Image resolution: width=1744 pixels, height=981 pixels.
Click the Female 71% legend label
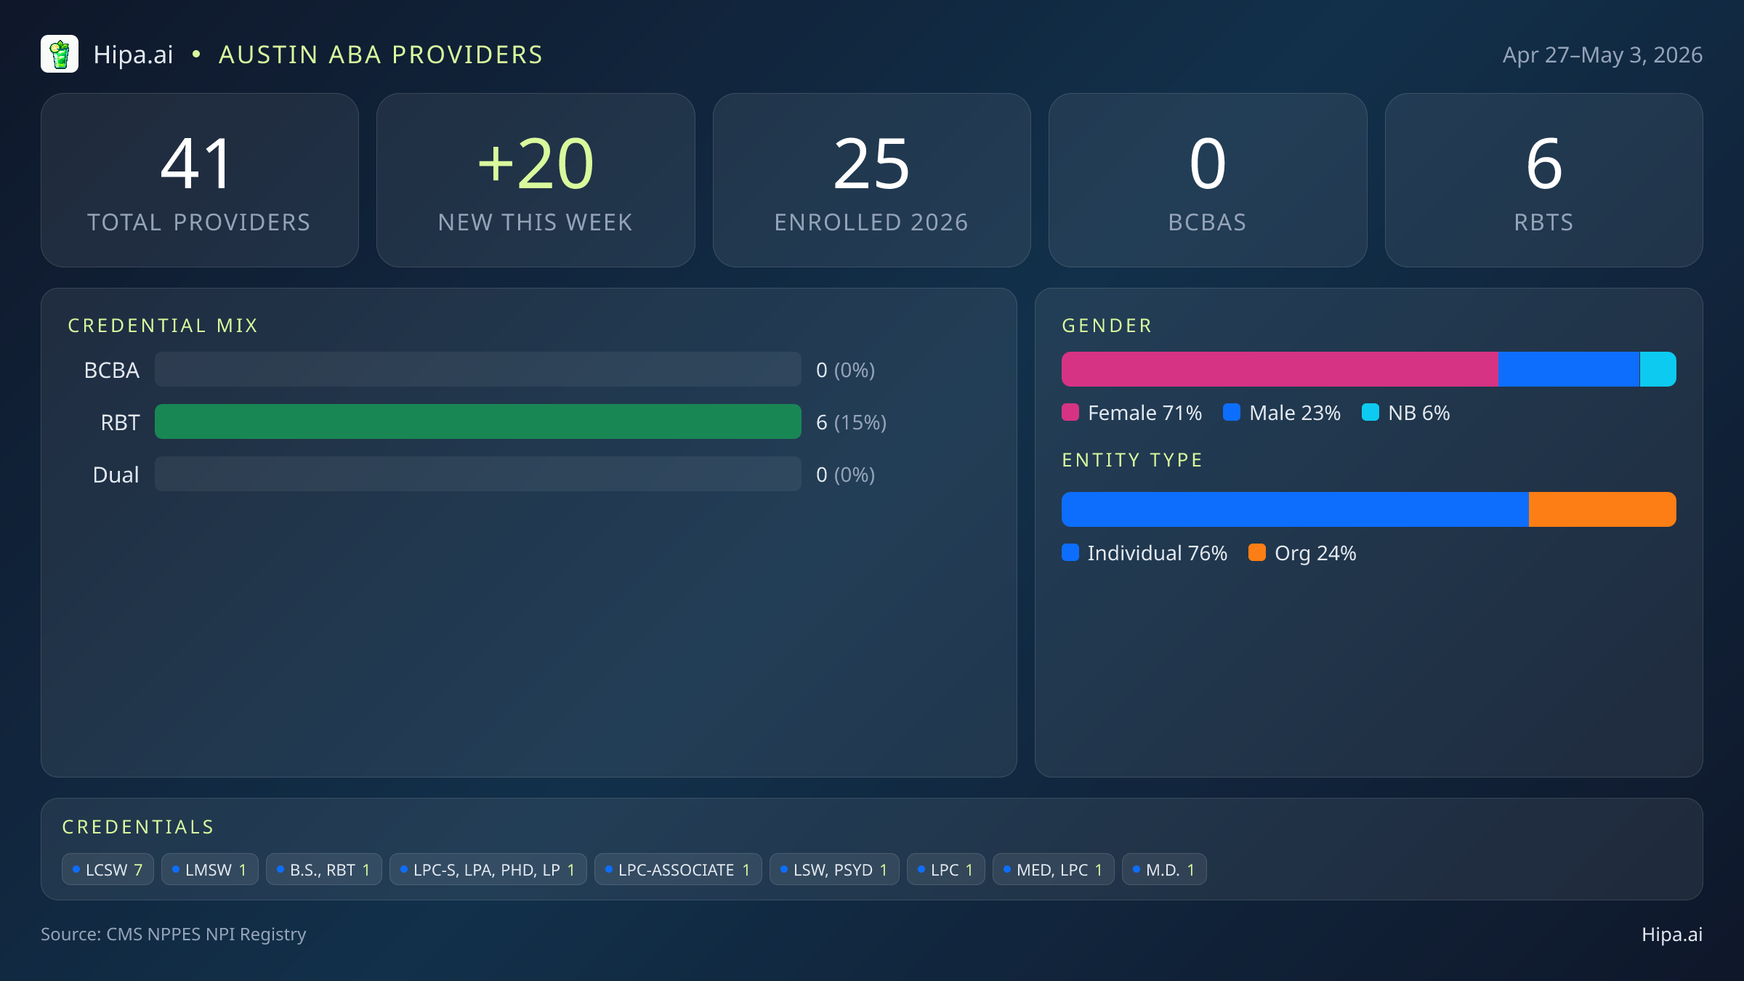(x=1145, y=413)
